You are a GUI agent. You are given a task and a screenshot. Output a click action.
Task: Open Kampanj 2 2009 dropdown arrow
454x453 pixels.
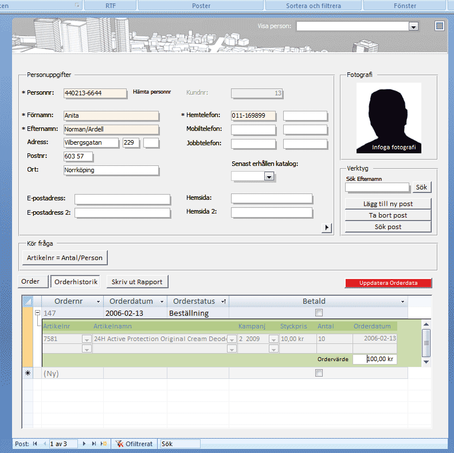click(273, 339)
